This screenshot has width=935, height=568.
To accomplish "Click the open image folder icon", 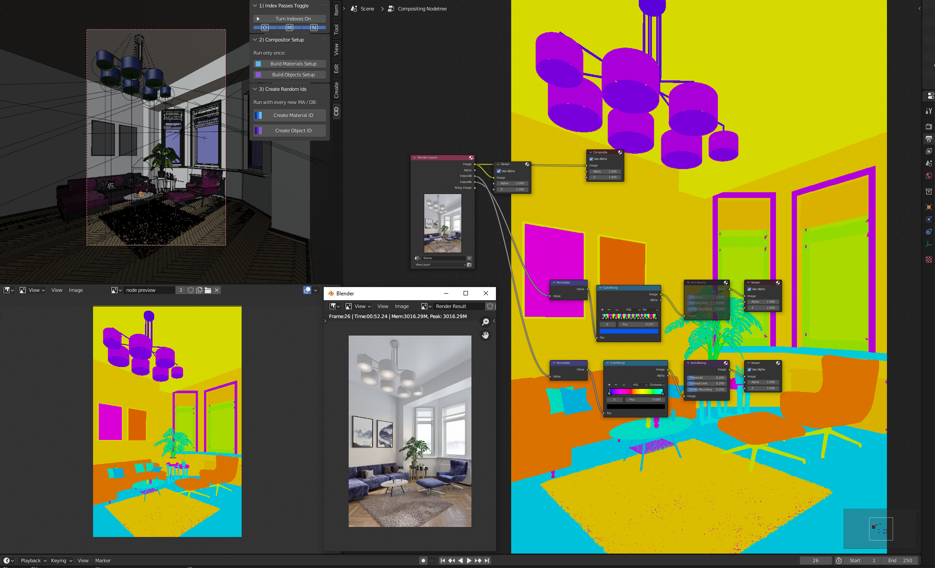I will coord(208,290).
